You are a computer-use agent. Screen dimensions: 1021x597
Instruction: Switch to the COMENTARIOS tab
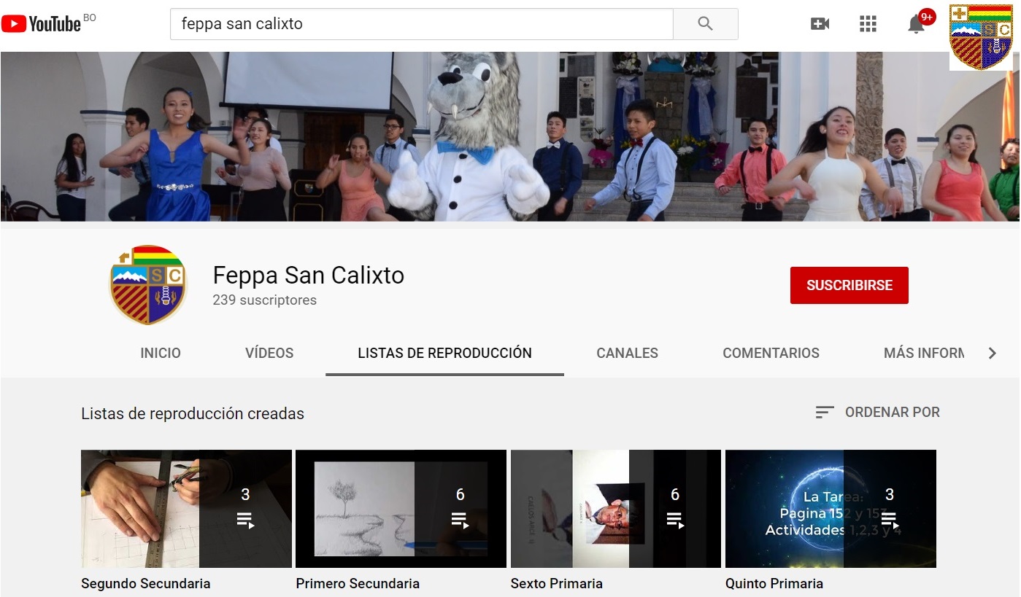(x=771, y=354)
